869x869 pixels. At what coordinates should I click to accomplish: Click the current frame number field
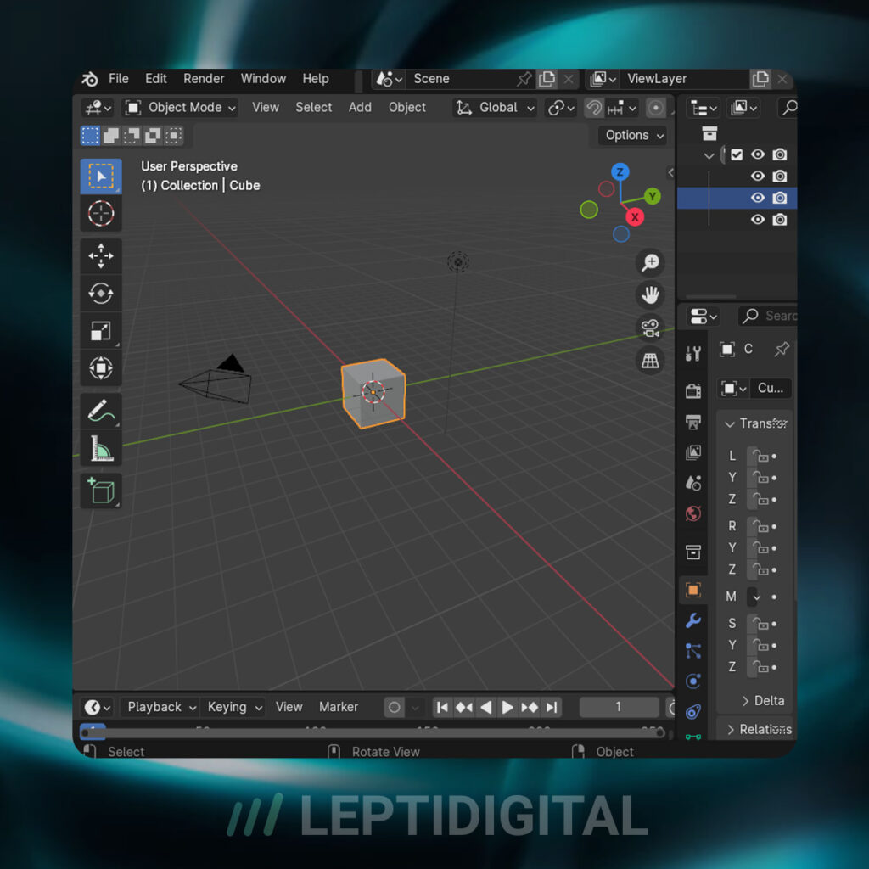619,707
